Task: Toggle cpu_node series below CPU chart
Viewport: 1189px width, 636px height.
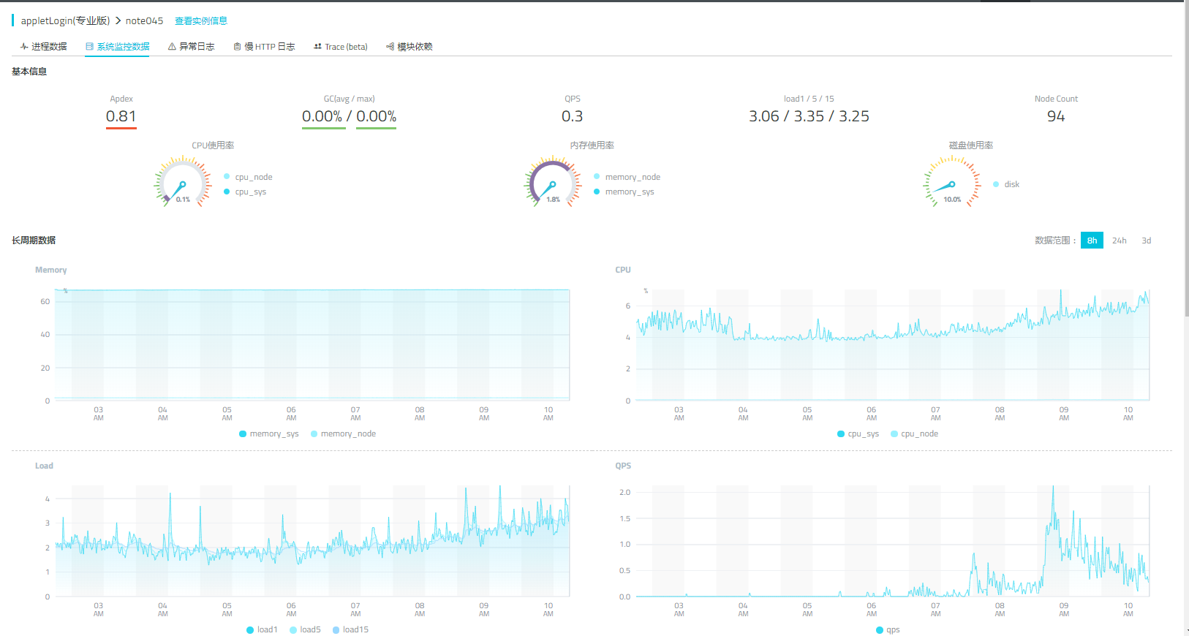Action: tap(914, 434)
